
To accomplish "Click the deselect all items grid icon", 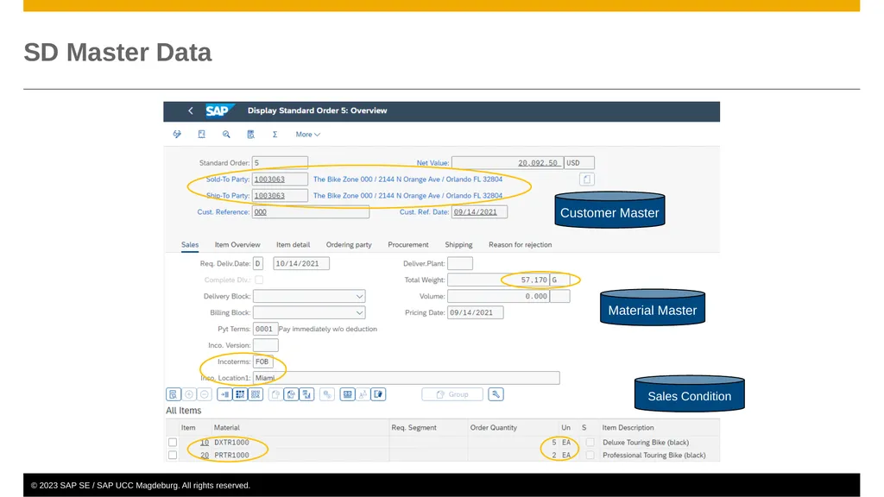I will click(x=256, y=394).
